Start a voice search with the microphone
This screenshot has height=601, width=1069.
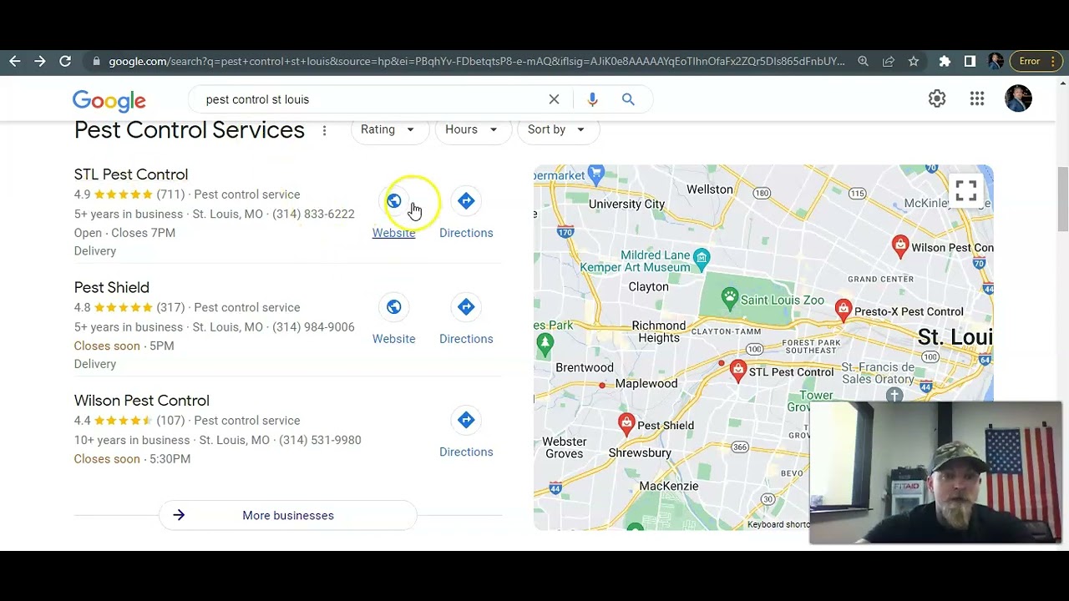592,99
